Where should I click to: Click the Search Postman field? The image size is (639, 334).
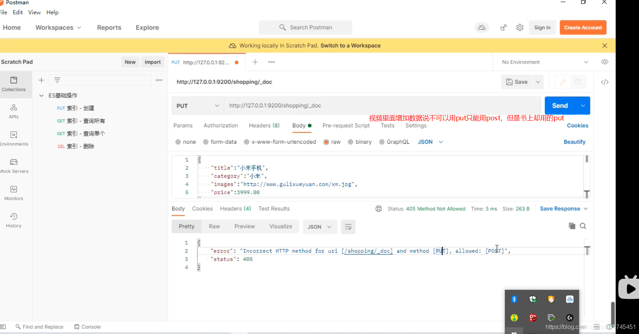tap(305, 27)
